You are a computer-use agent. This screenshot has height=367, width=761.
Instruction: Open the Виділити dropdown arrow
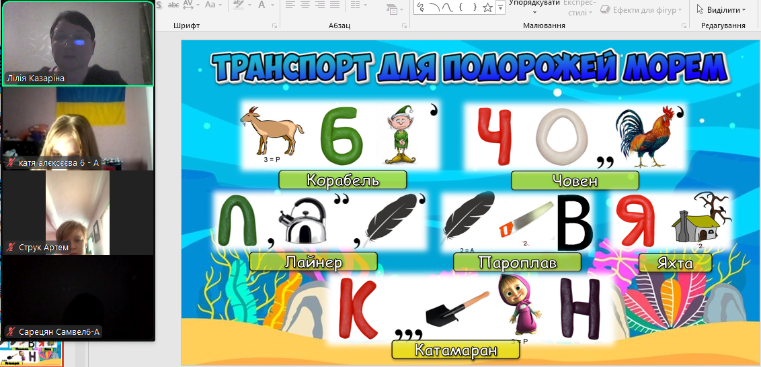coord(744,10)
